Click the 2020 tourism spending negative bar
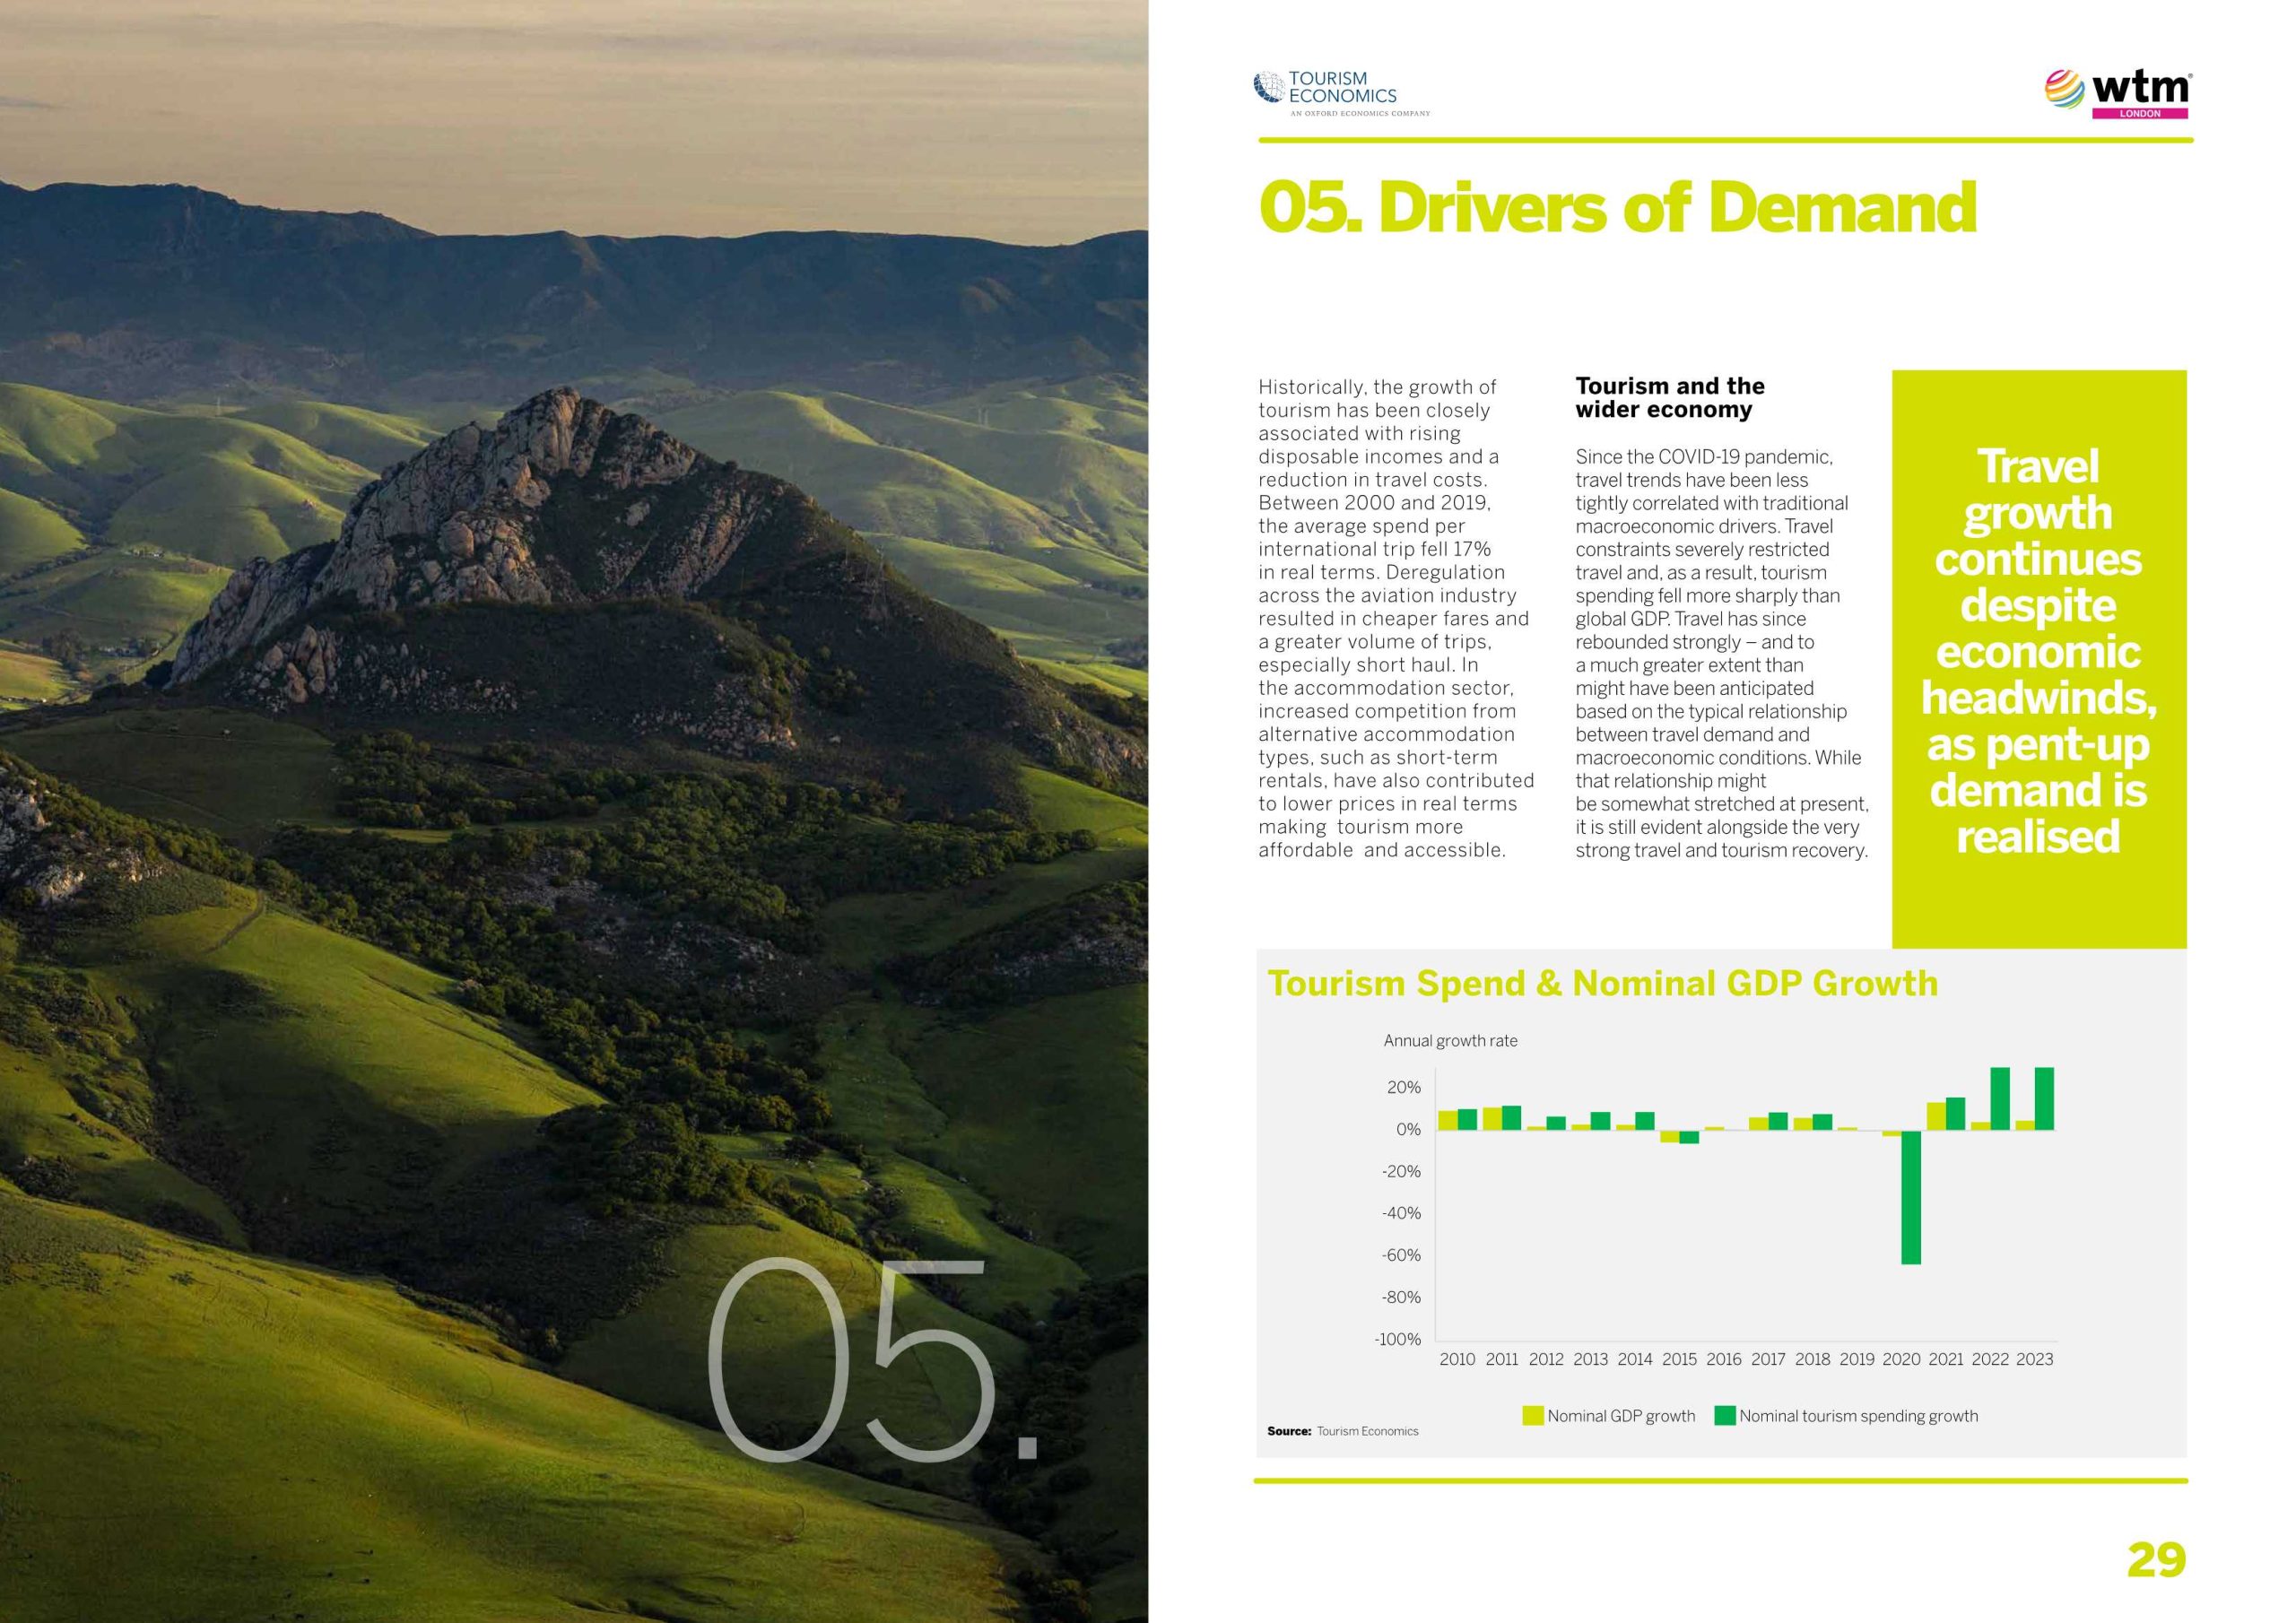The image size is (2296, 1623). [1911, 1197]
